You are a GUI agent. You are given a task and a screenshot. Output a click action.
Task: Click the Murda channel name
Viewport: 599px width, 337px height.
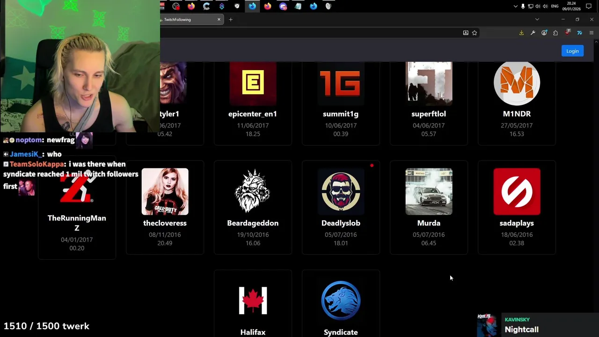click(429, 223)
